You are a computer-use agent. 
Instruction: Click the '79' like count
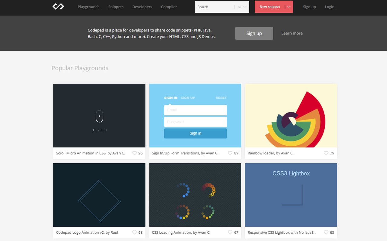pos(332,153)
